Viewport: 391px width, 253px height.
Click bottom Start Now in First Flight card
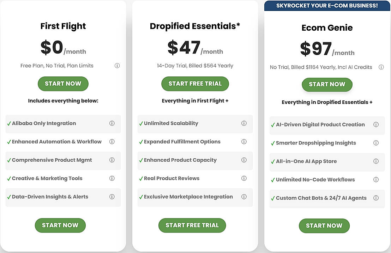pyautogui.click(x=60, y=226)
